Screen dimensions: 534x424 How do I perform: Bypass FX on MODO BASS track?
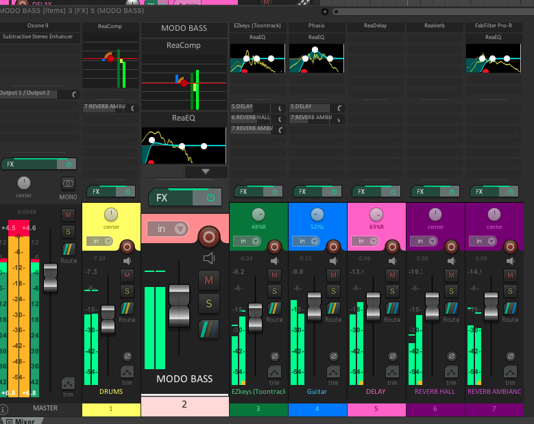pyautogui.click(x=210, y=198)
